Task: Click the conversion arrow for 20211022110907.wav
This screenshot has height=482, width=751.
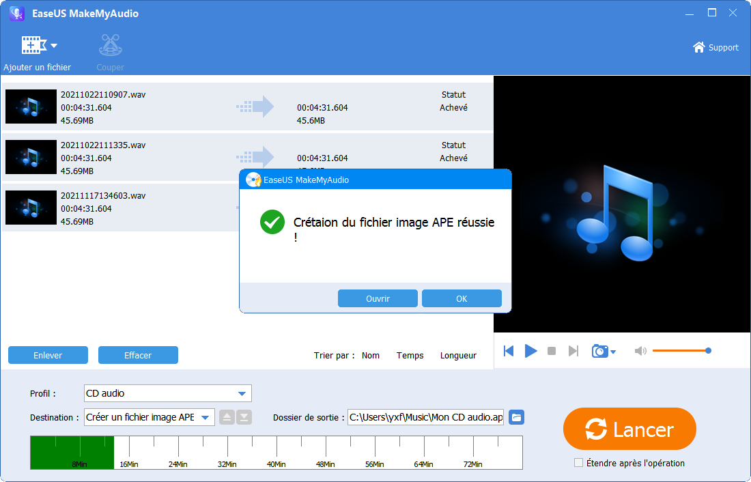Action: point(255,107)
